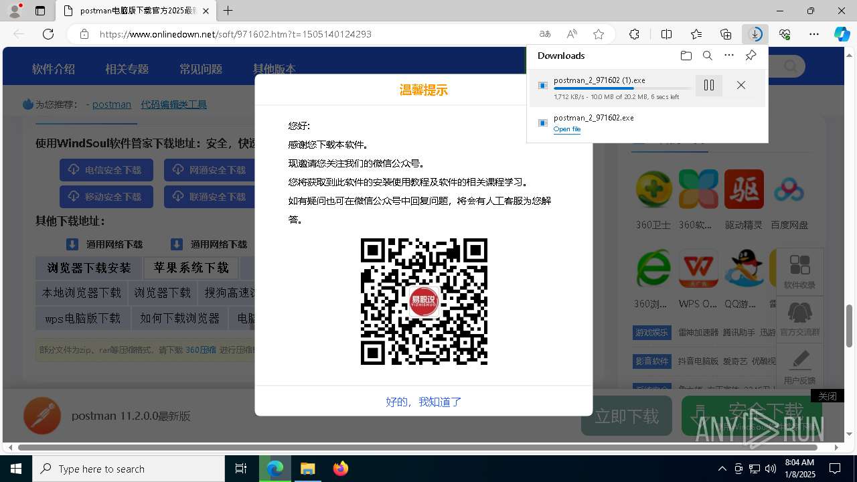Click Open file link for postman_2_971602.exe
This screenshot has width=857, height=482.
[567, 129]
